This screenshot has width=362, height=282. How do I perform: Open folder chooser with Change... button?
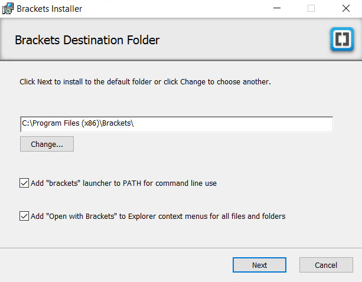[x=47, y=144]
